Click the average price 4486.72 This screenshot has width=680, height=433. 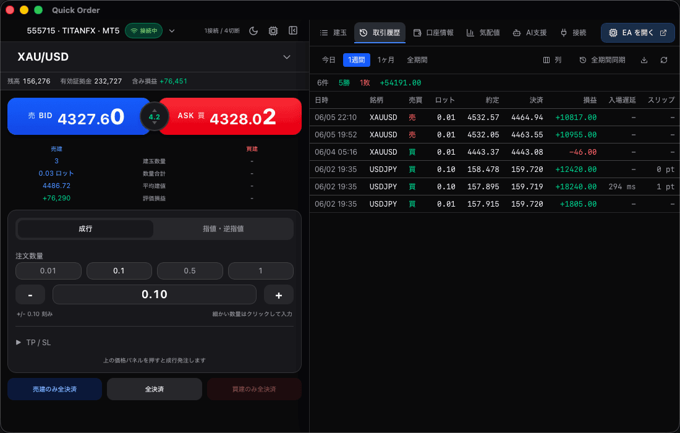point(56,186)
